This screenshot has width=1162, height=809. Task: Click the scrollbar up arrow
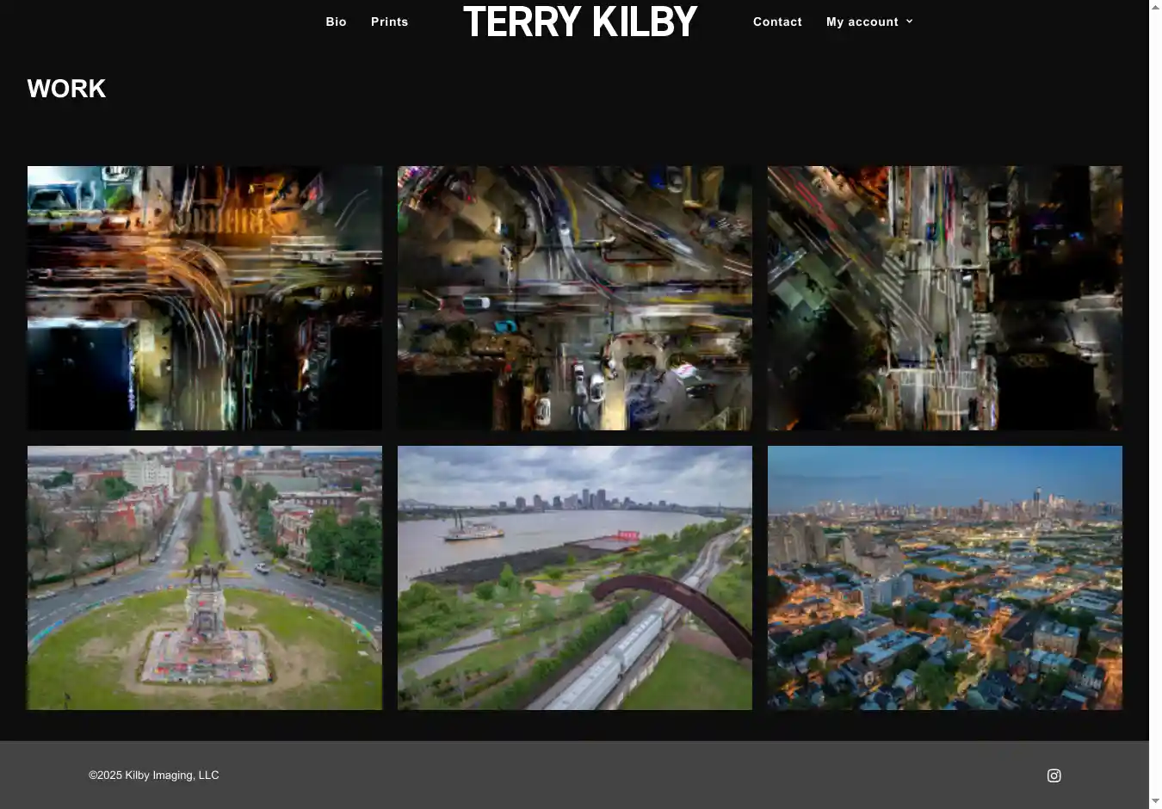pyautogui.click(x=1155, y=7)
